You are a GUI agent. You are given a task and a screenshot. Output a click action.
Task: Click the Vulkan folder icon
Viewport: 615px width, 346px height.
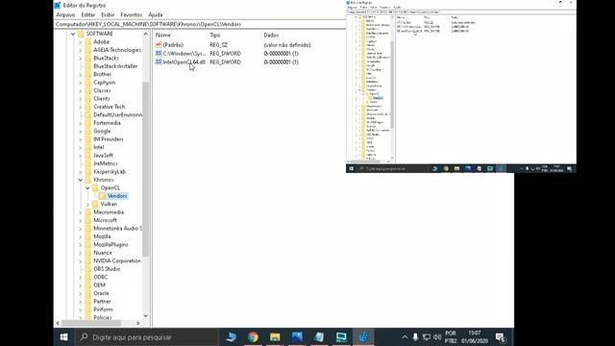(x=95, y=204)
